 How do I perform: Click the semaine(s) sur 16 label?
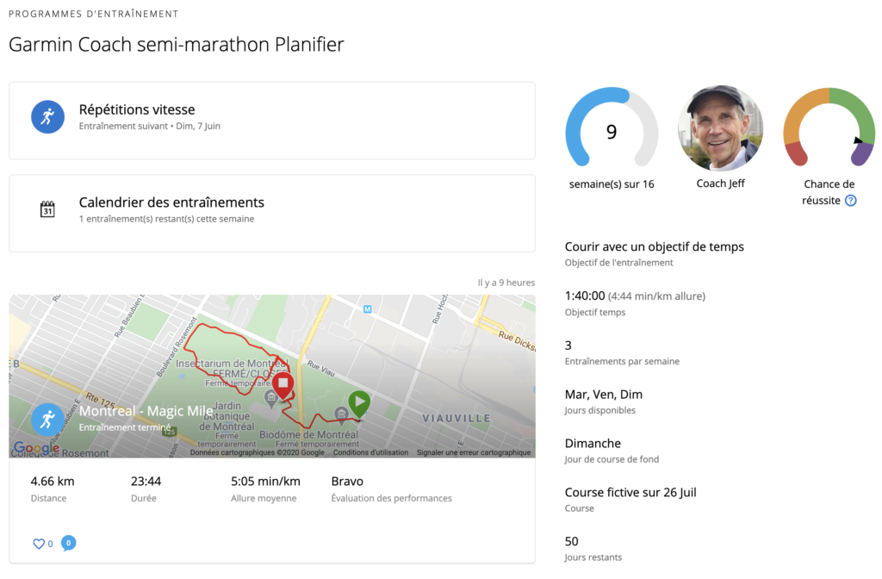click(612, 184)
